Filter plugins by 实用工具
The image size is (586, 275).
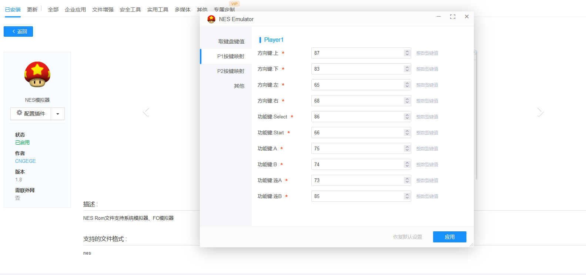[158, 10]
